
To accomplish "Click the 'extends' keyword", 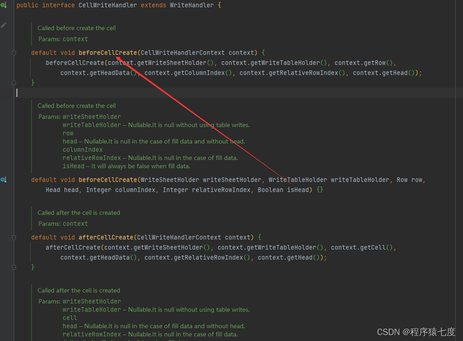I will click(153, 5).
